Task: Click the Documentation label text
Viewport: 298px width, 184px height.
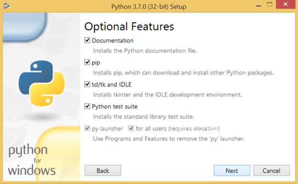Action: click(113, 41)
